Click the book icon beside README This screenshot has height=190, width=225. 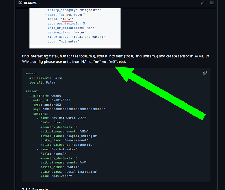tap(21, 3)
